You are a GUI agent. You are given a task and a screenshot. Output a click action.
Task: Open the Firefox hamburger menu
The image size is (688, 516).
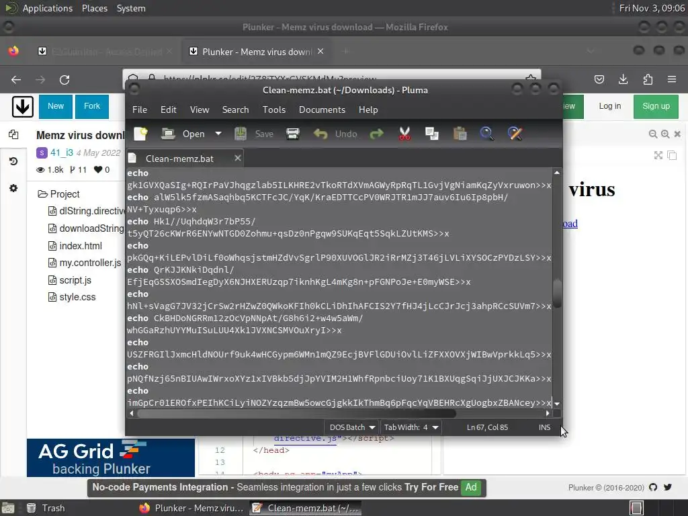click(x=672, y=79)
